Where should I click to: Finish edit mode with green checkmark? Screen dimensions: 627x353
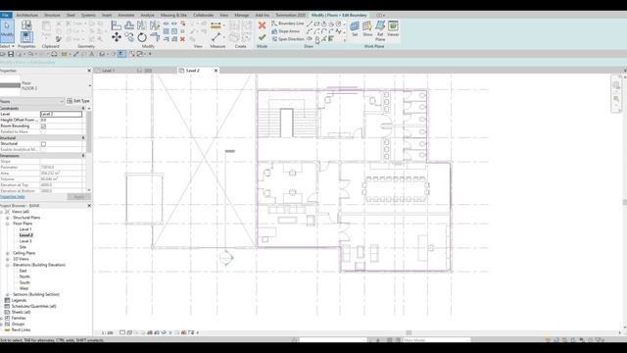pyautogui.click(x=262, y=37)
